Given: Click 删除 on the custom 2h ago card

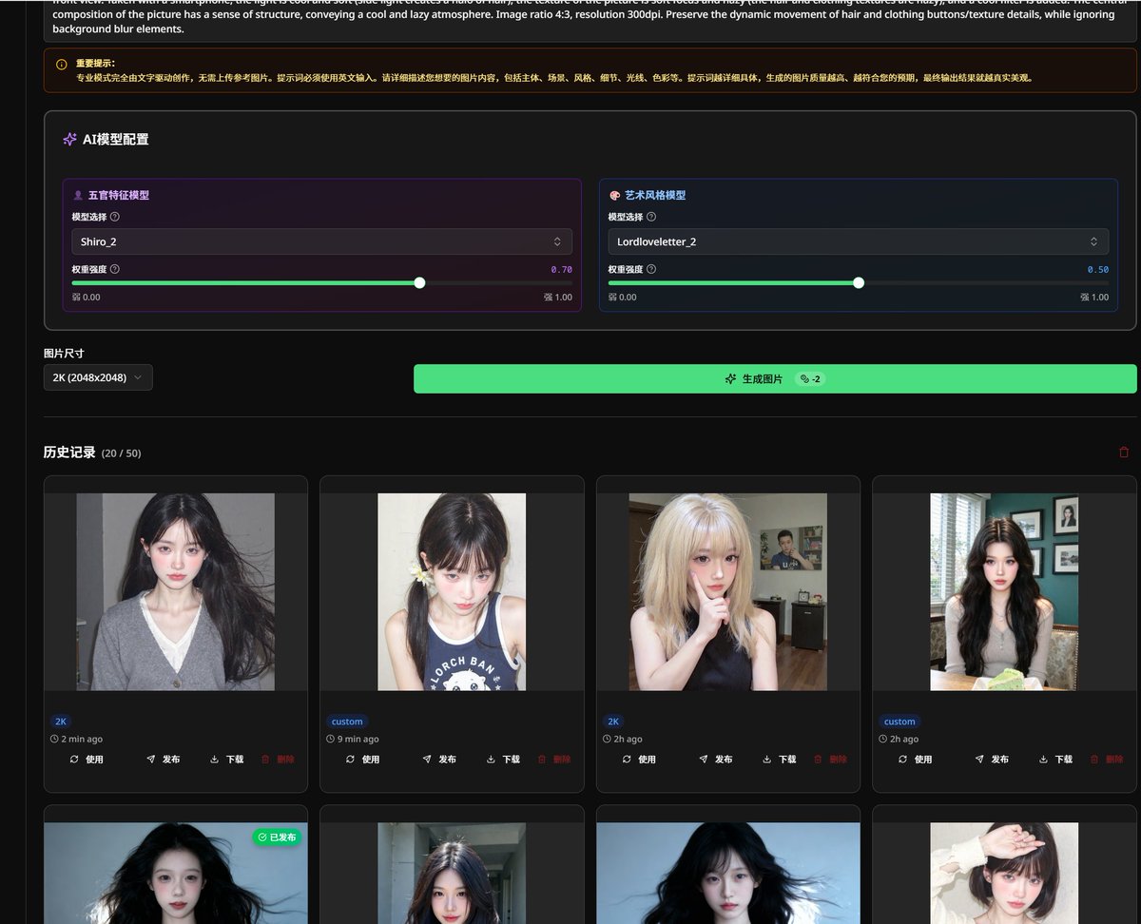Looking at the screenshot, I should (x=1107, y=760).
